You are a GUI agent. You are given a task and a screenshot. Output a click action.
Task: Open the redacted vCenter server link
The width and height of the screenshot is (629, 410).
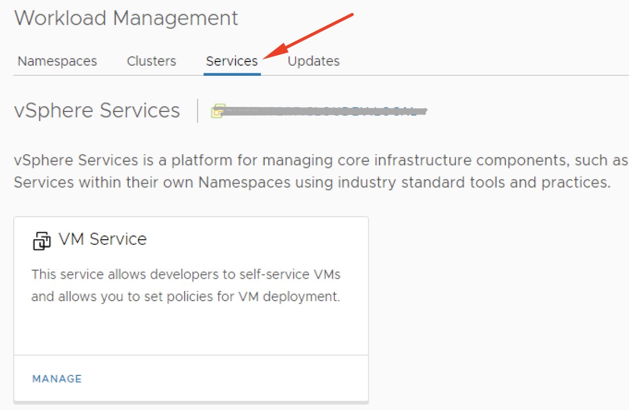click(x=326, y=111)
